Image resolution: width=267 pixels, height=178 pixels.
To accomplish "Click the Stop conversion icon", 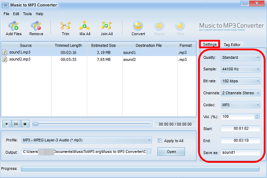I will tap(180, 26).
